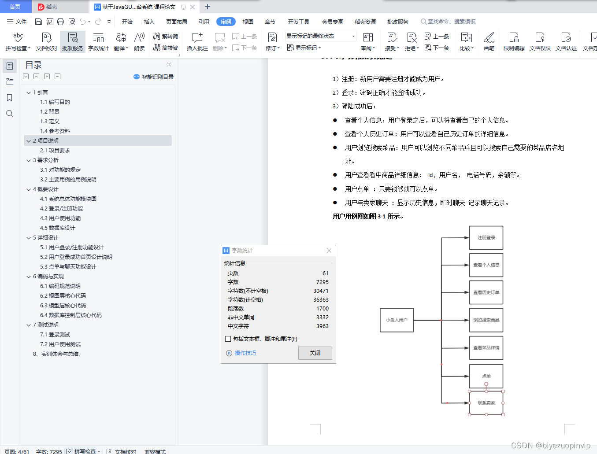This screenshot has height=454, width=597.
Task: Open a new tab with plus button
Action: 208,7
